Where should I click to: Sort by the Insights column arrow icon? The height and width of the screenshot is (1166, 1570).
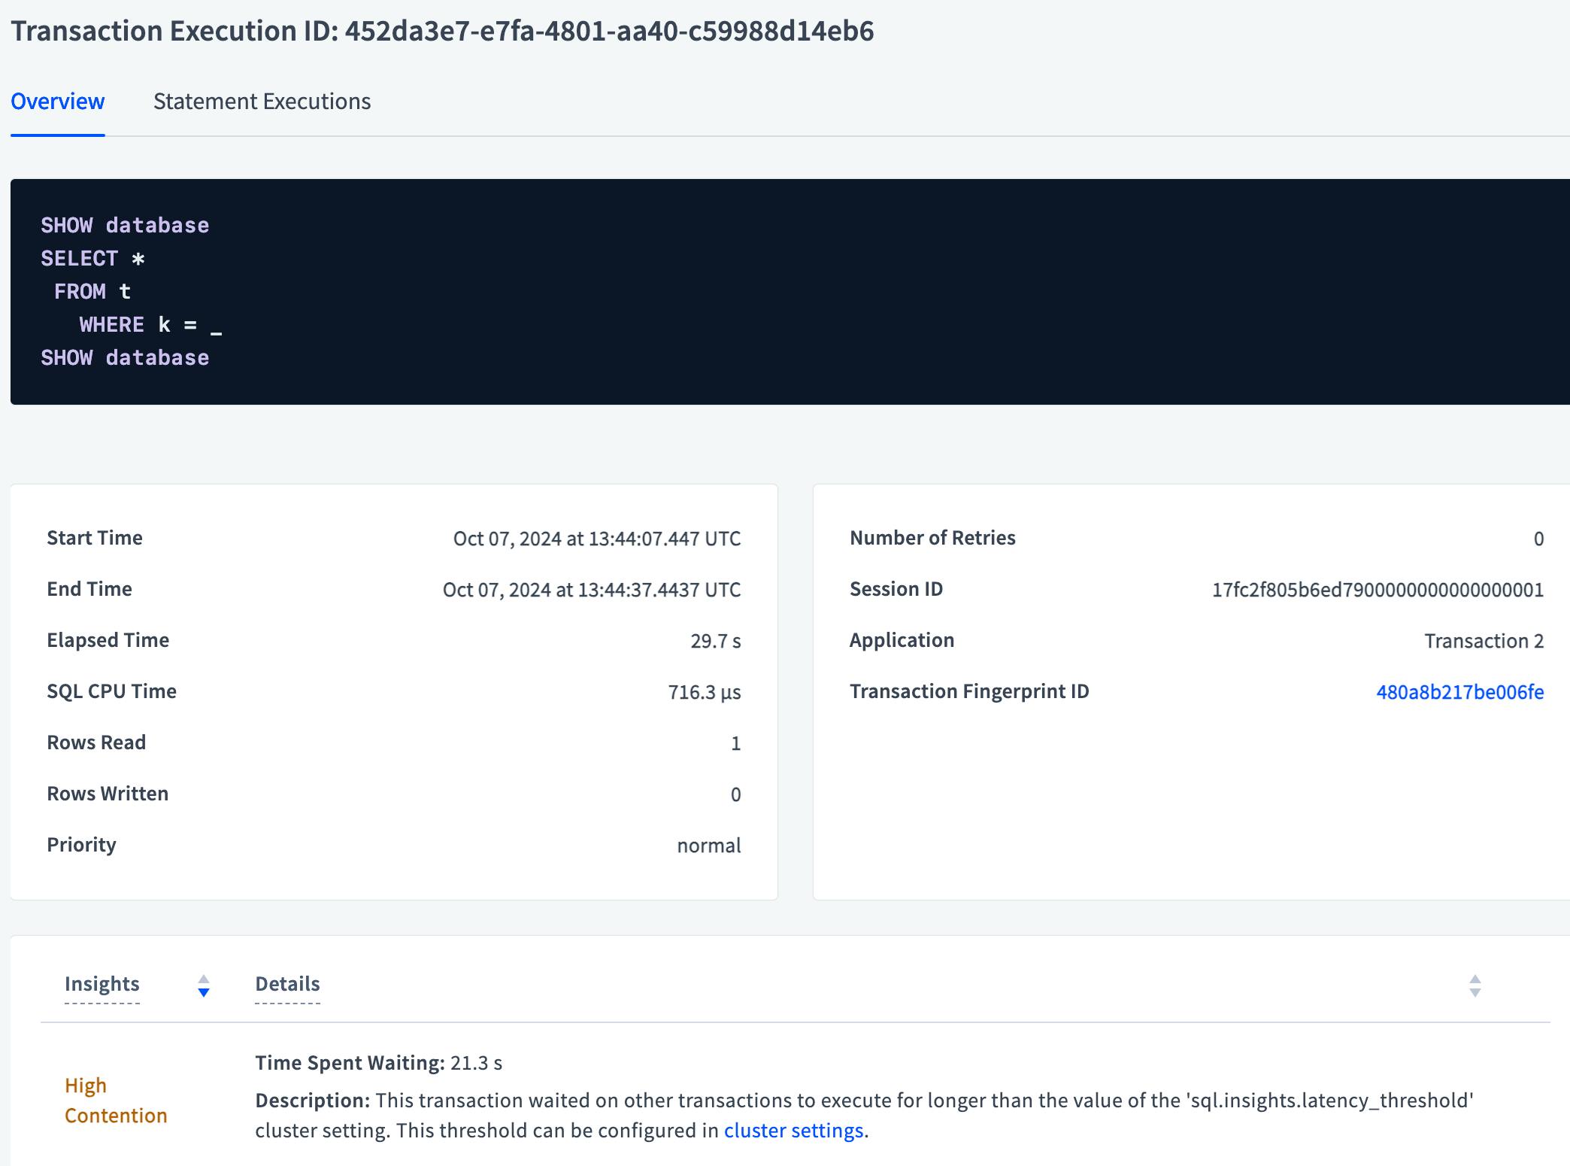(204, 985)
